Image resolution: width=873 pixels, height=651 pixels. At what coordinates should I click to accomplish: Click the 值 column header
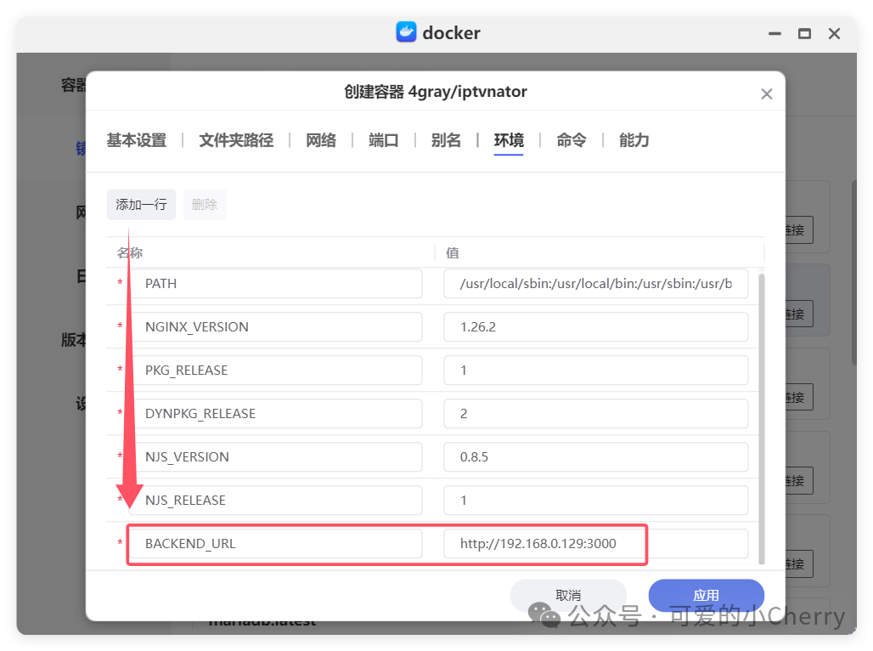click(x=452, y=253)
